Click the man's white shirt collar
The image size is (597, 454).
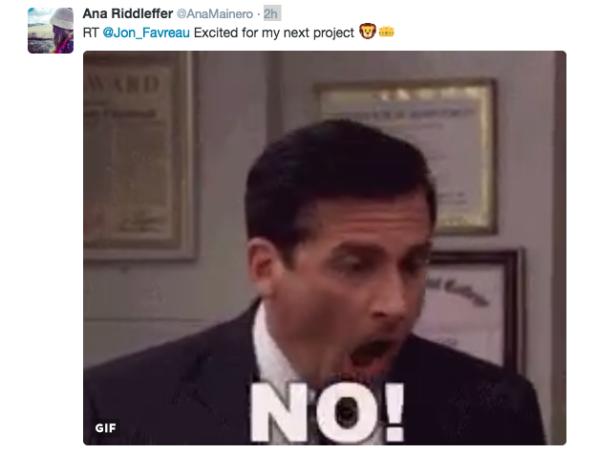click(274, 351)
